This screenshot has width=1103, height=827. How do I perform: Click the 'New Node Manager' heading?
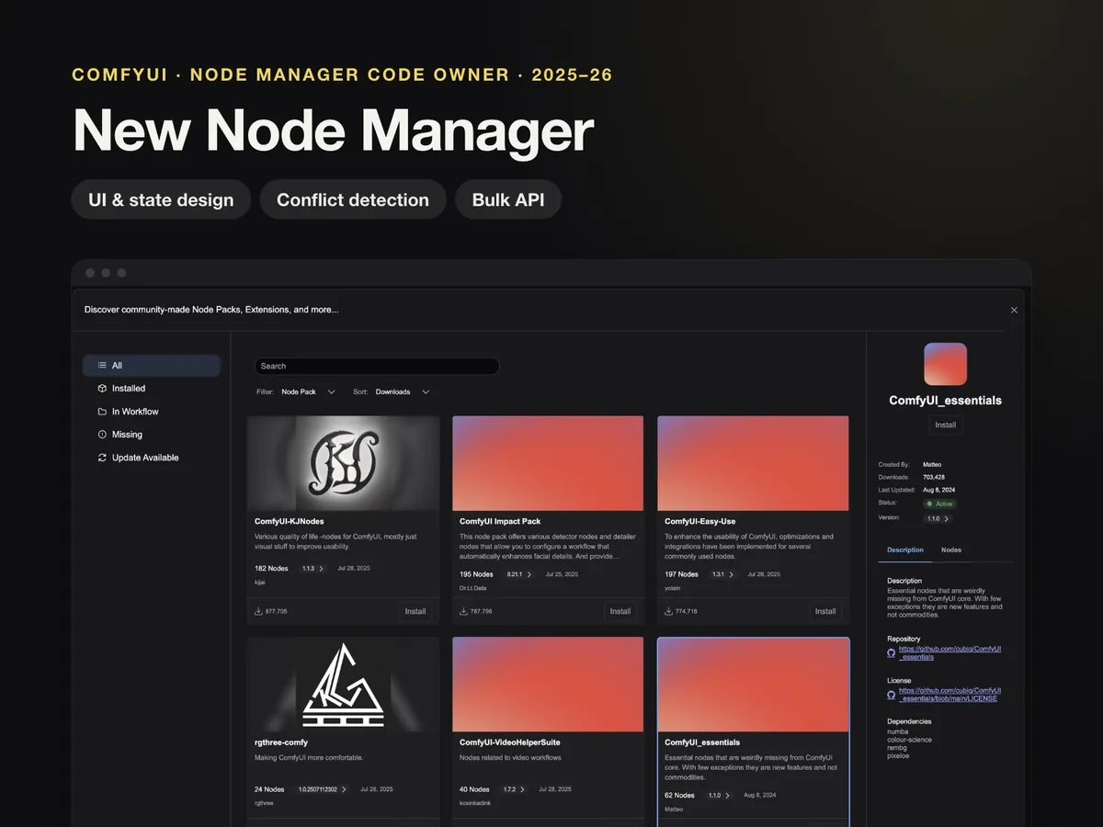point(333,130)
